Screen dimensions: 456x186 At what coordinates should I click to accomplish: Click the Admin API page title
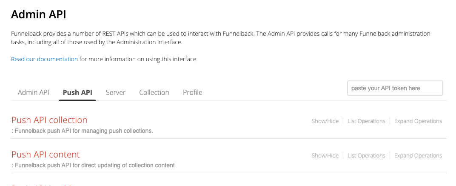(x=38, y=14)
